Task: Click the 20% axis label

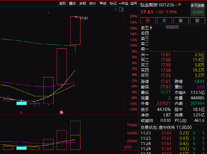Action: pos(134,16)
